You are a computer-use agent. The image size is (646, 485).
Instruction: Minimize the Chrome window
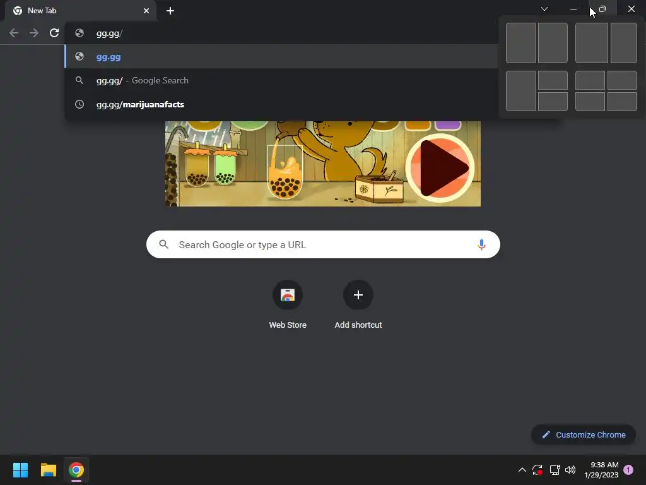pos(573,9)
